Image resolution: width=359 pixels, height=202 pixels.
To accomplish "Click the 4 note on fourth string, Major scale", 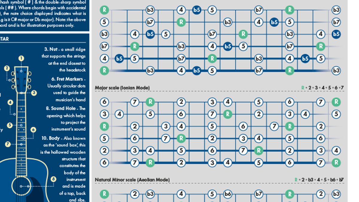I will tap(258, 138).
